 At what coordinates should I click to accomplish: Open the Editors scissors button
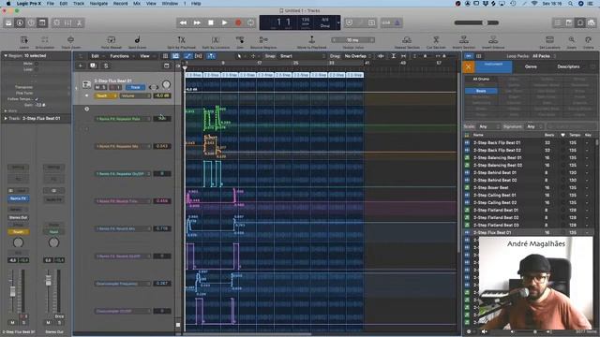(79, 22)
